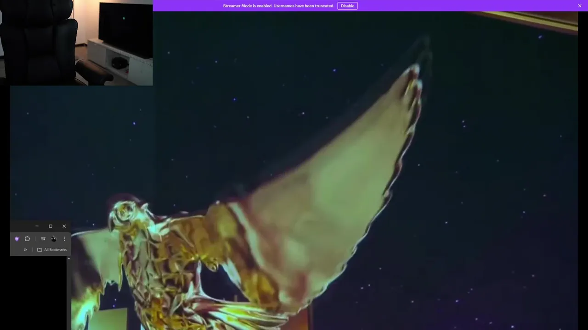Open the purple shield extension icon
Image resolution: width=588 pixels, height=330 pixels.
[17, 239]
